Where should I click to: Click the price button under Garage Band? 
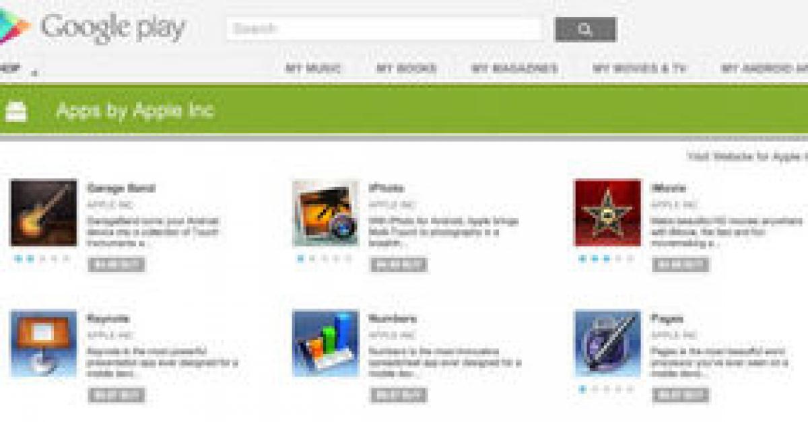pos(116,265)
